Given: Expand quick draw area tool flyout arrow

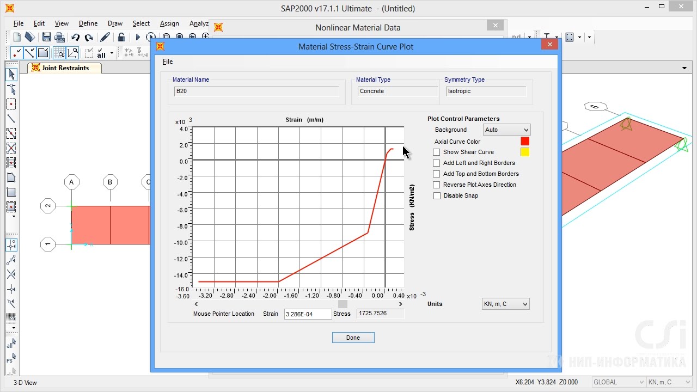Looking at the screenshot, I should pos(14,217).
